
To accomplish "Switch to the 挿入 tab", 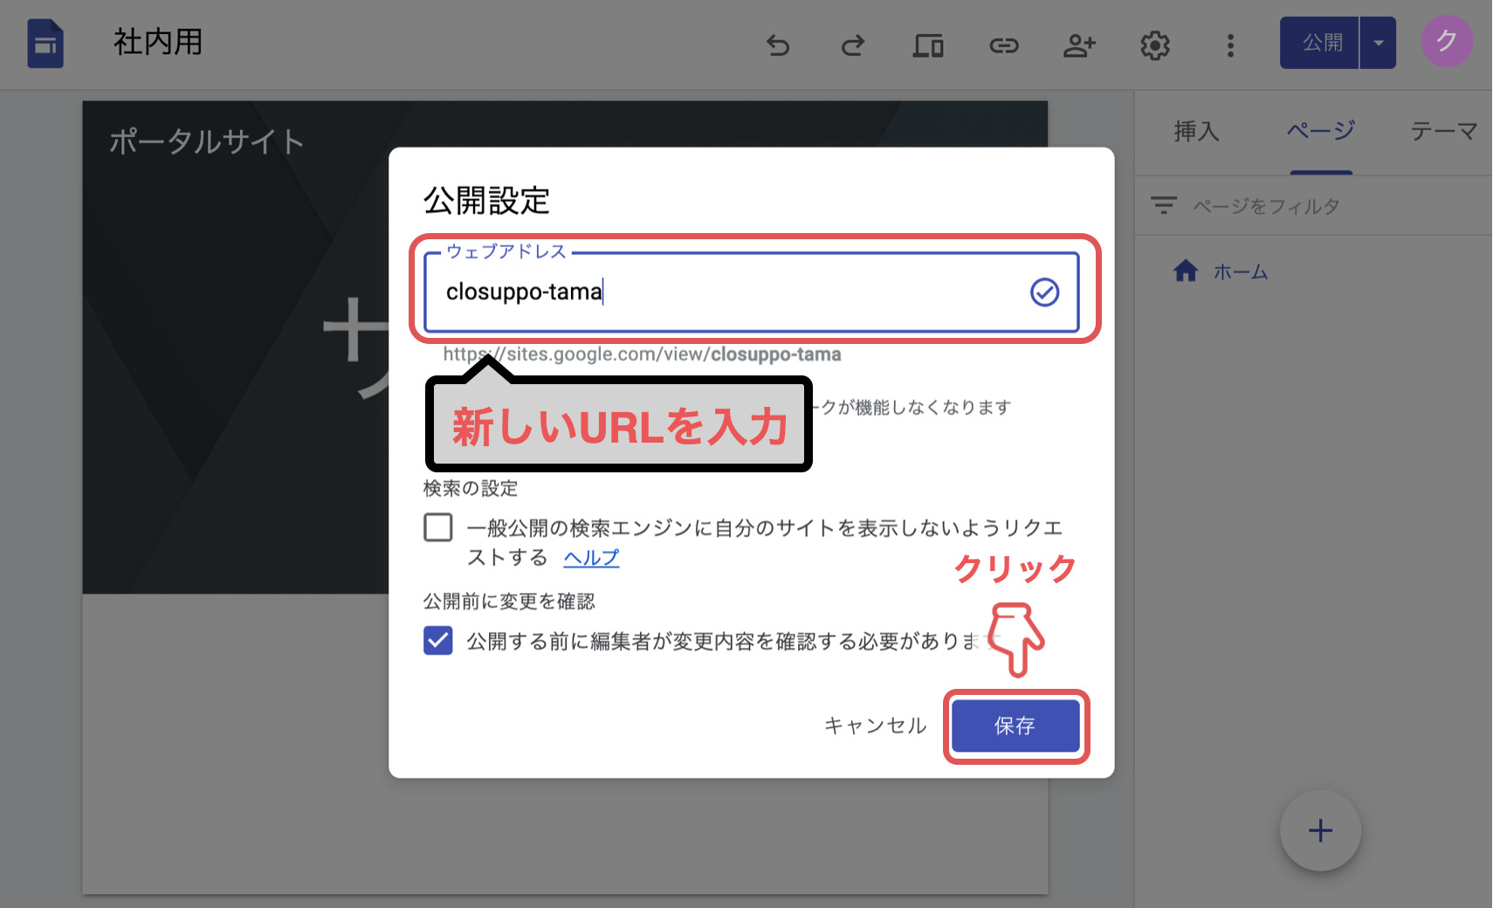I will (x=1196, y=131).
